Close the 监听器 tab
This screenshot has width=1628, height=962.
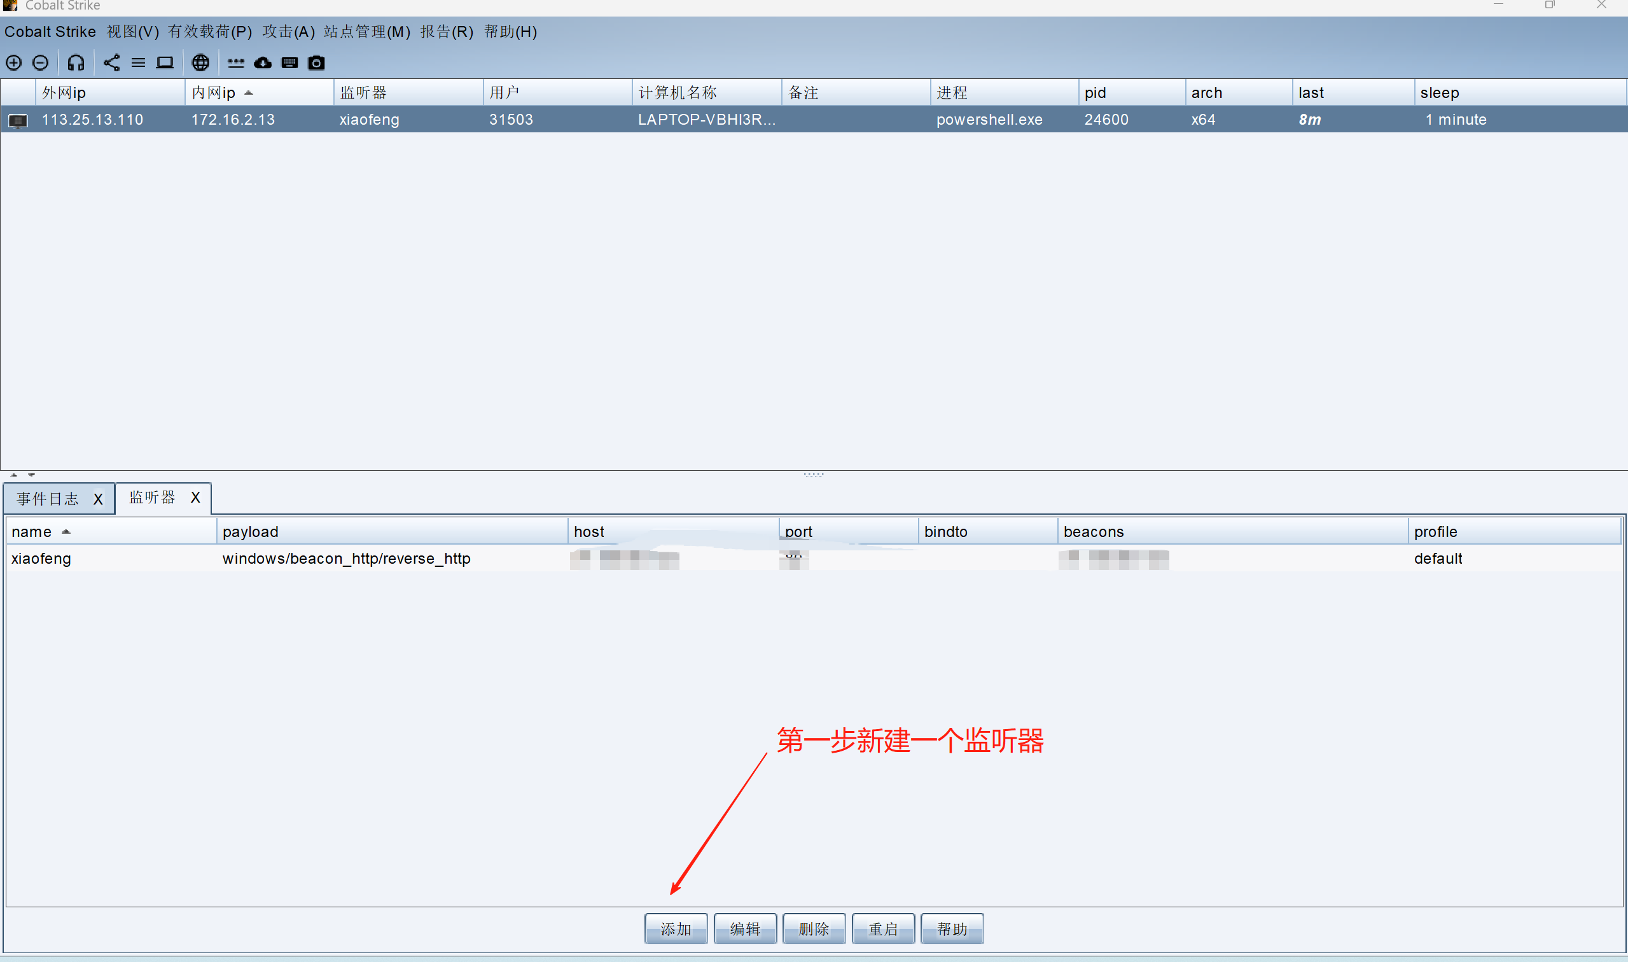coord(195,497)
